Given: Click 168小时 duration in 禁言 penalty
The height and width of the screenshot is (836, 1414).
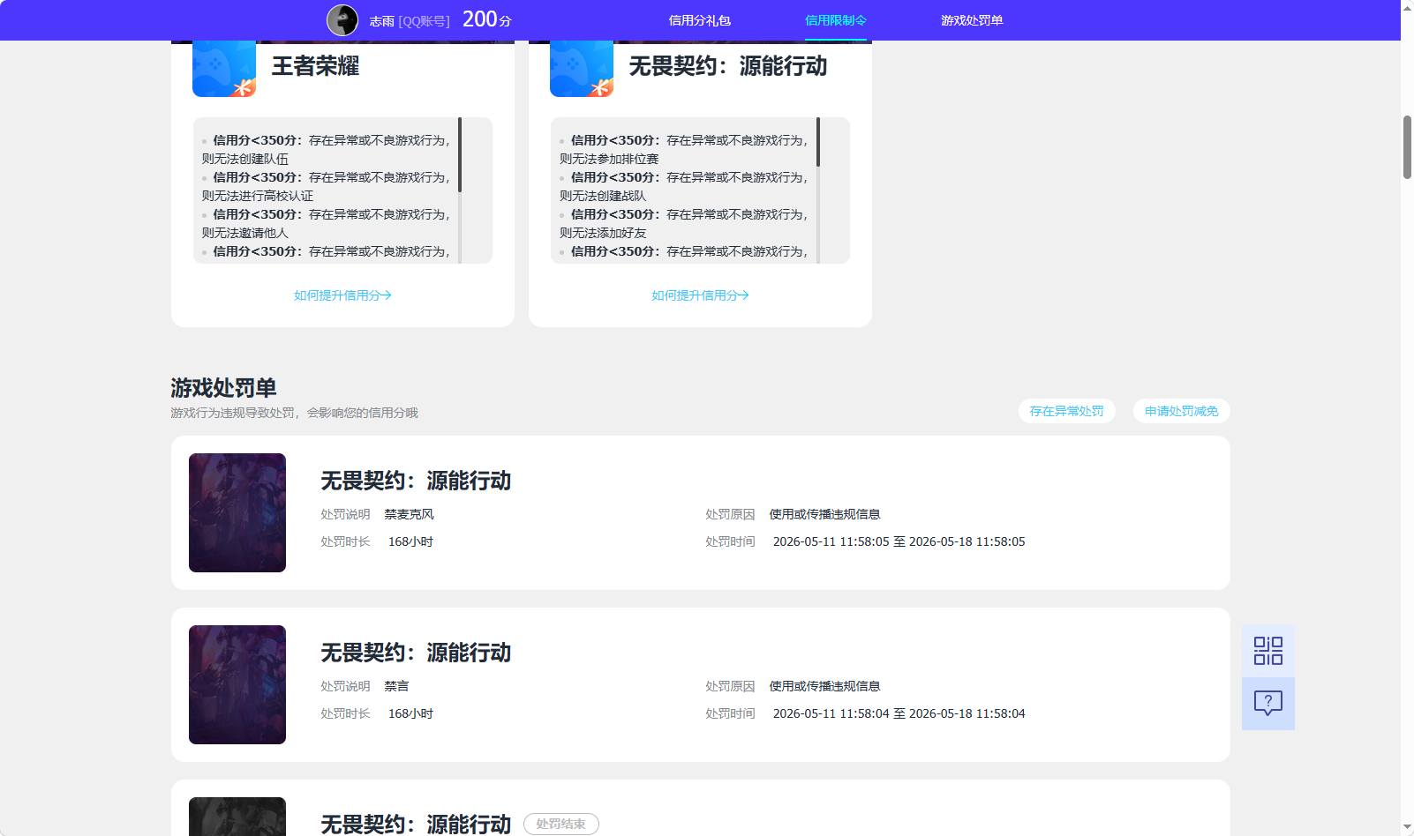Looking at the screenshot, I should [410, 713].
